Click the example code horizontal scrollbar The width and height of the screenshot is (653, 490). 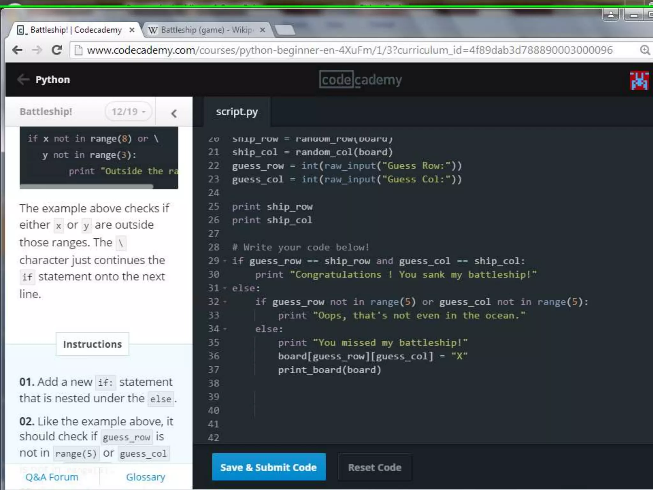click(x=86, y=186)
